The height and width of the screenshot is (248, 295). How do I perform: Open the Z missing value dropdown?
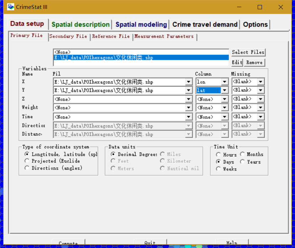click(x=261, y=99)
